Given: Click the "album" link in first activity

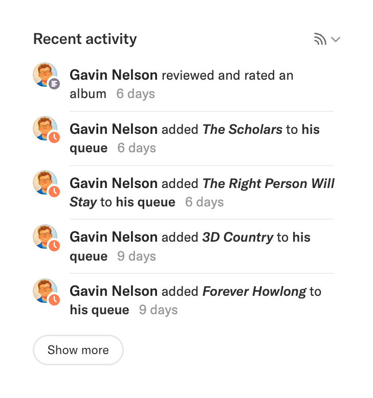Looking at the screenshot, I should click(x=88, y=94).
